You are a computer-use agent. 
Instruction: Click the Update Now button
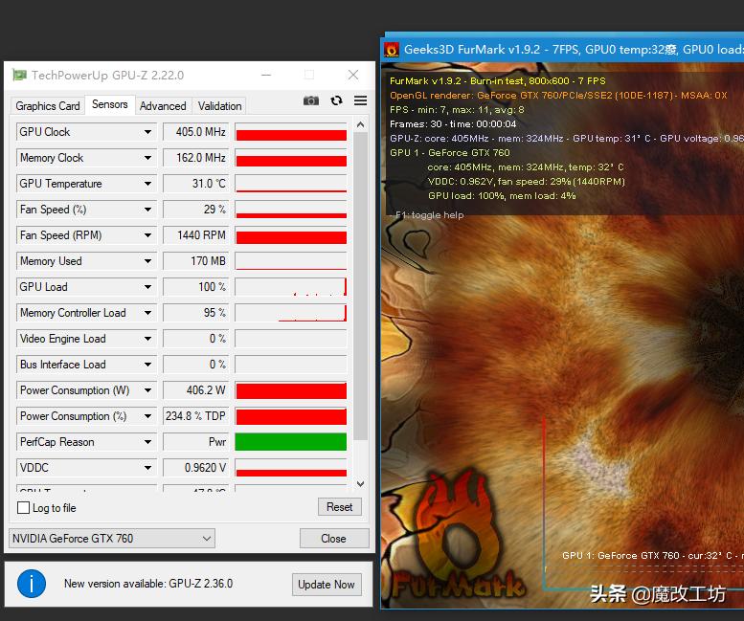[327, 585]
